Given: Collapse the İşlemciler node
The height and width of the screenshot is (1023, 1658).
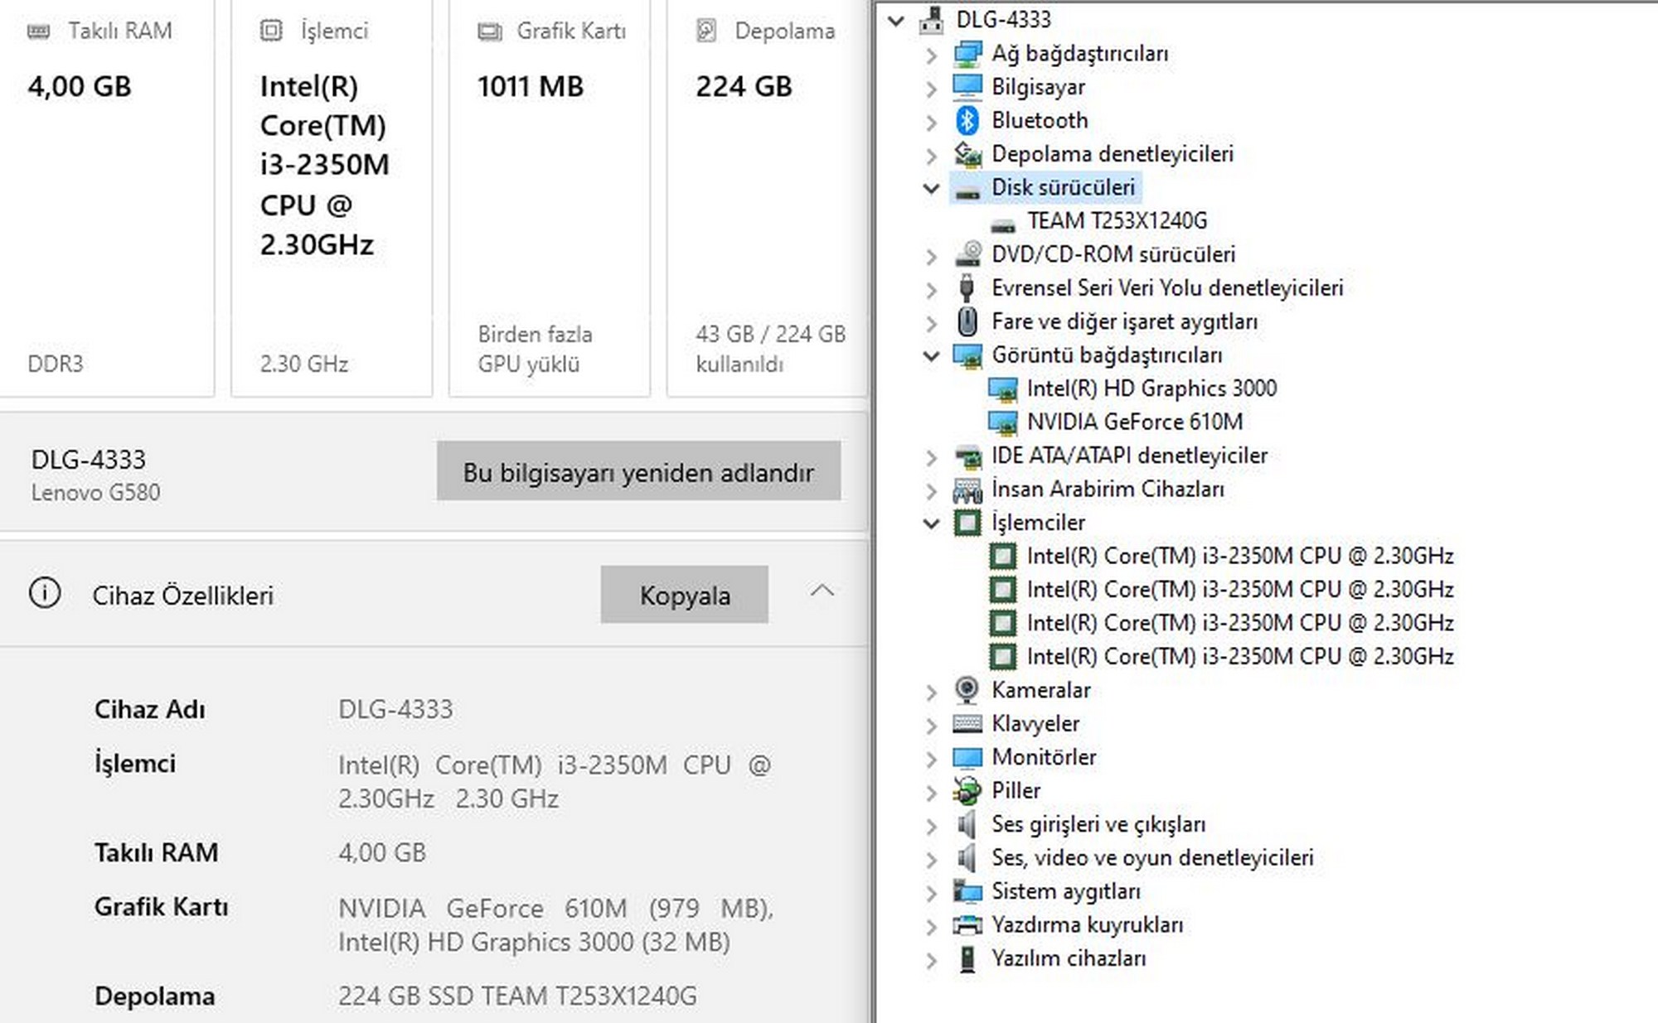Looking at the screenshot, I should click(931, 523).
